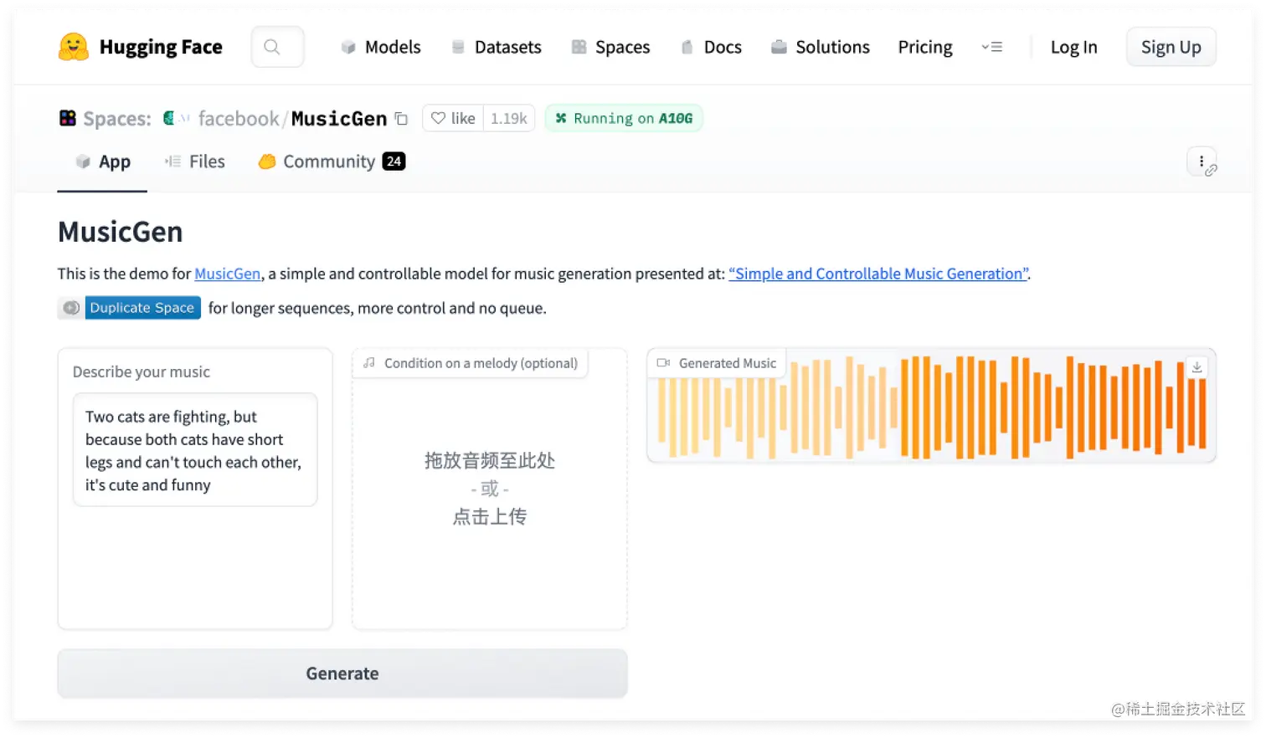Select Pricing in the top navigation
The image size is (1266, 738).
coord(924,47)
